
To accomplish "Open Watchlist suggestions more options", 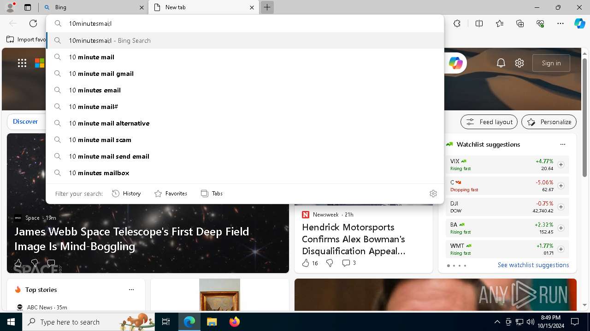I will tap(563, 144).
